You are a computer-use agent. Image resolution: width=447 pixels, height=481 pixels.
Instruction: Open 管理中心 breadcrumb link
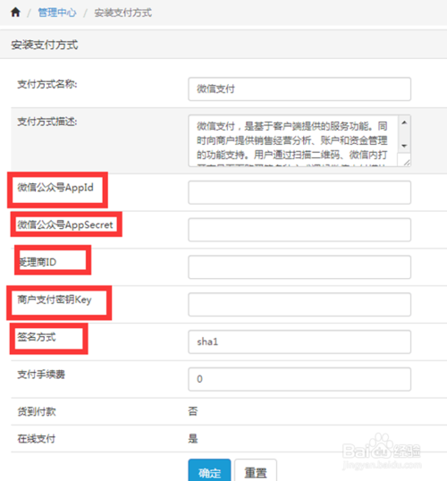(x=57, y=13)
